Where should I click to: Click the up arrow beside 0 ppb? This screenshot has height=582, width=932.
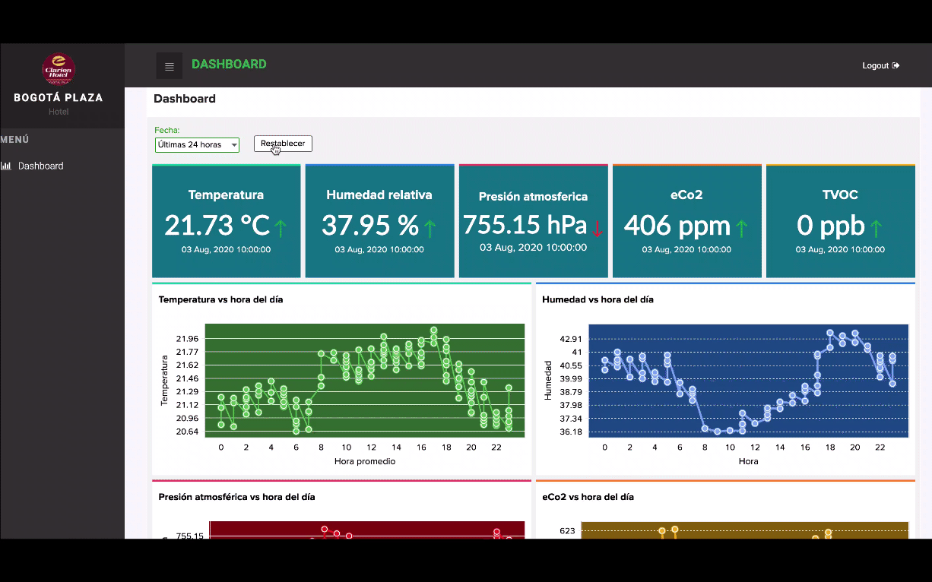click(x=876, y=227)
